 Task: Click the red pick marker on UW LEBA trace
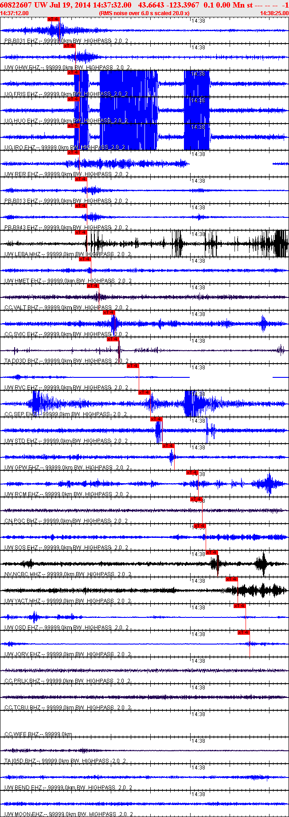[x=81, y=232]
